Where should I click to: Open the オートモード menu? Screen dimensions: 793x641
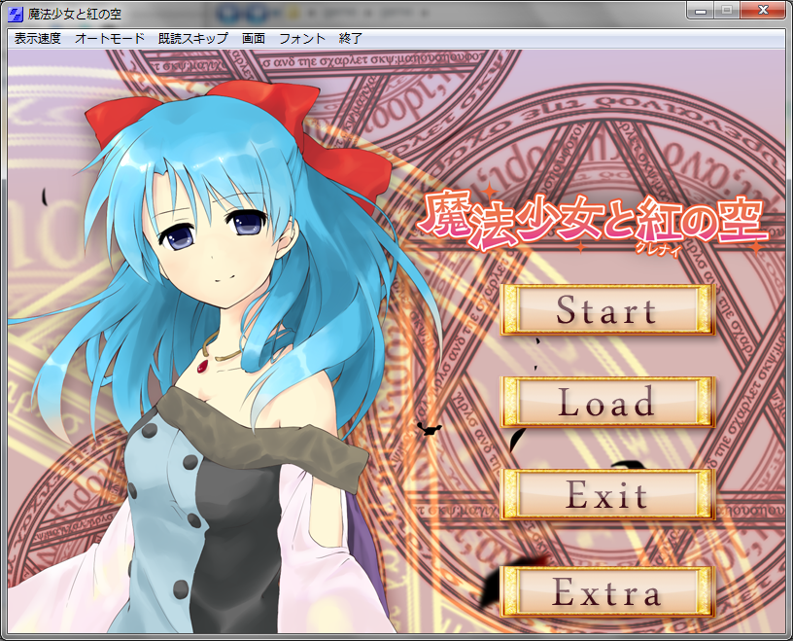(x=110, y=39)
